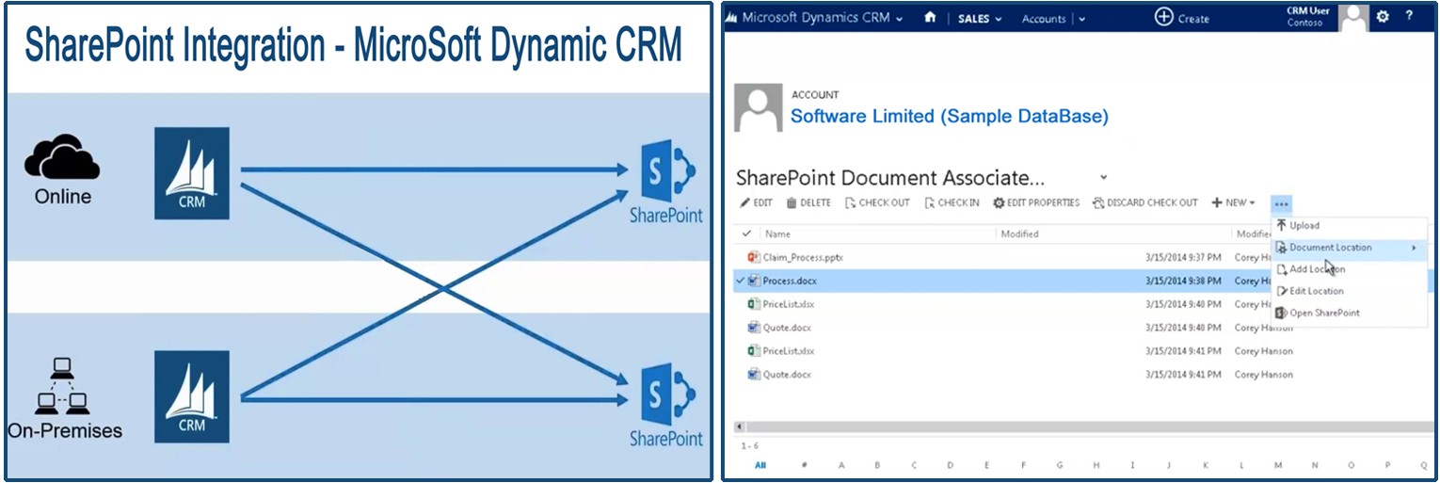Open Quote.docx modified 3/15/2014 9:40 PM
Image resolution: width=1440 pixels, height=483 pixels.
coord(787,328)
